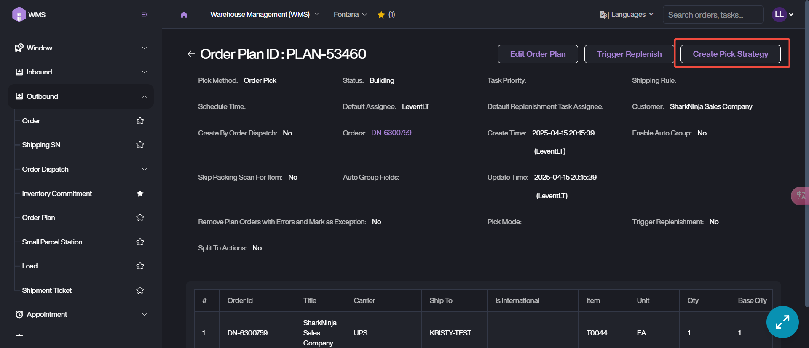
Task: Click the home icon in top bar
Action: click(x=184, y=15)
